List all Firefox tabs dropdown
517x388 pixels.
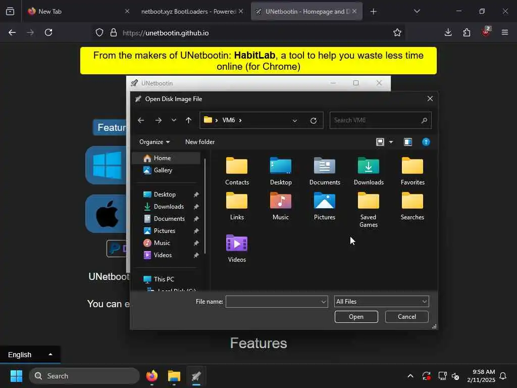coord(417,11)
